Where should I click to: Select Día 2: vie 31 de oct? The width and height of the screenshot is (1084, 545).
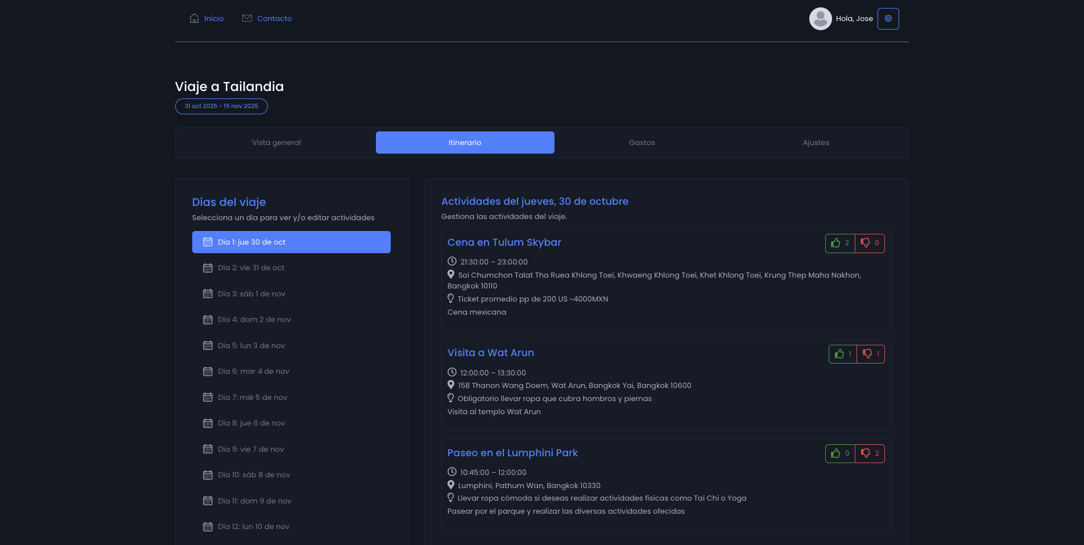[x=251, y=268]
